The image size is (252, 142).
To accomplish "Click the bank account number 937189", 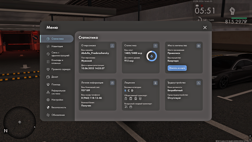I will point(85,90).
